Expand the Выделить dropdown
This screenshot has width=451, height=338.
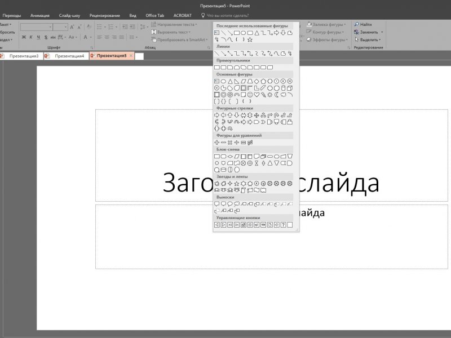pos(368,39)
